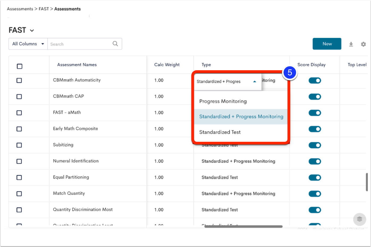Image resolution: width=371 pixels, height=247 pixels.
Task: Check the FAST - aMath row checkbox
Action: click(x=19, y=113)
